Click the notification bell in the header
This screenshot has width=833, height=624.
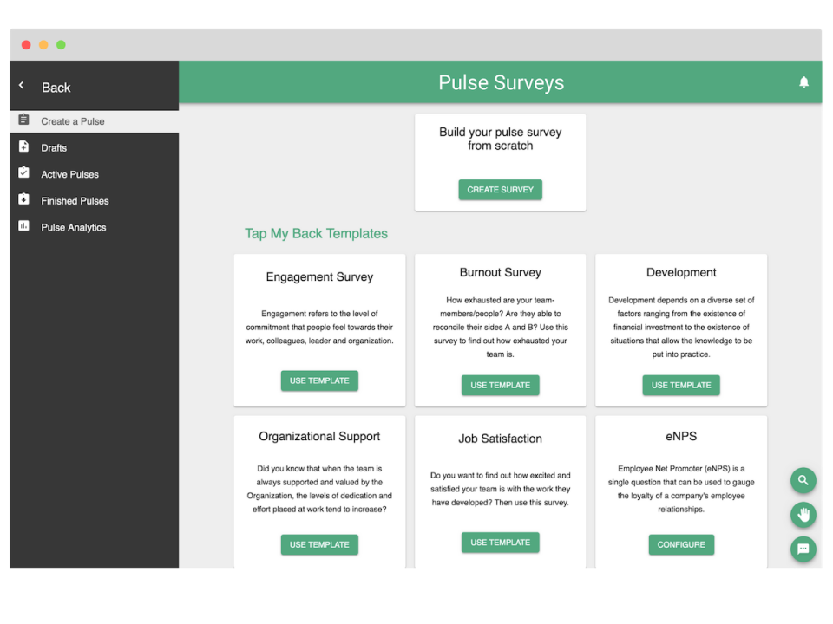point(803,81)
